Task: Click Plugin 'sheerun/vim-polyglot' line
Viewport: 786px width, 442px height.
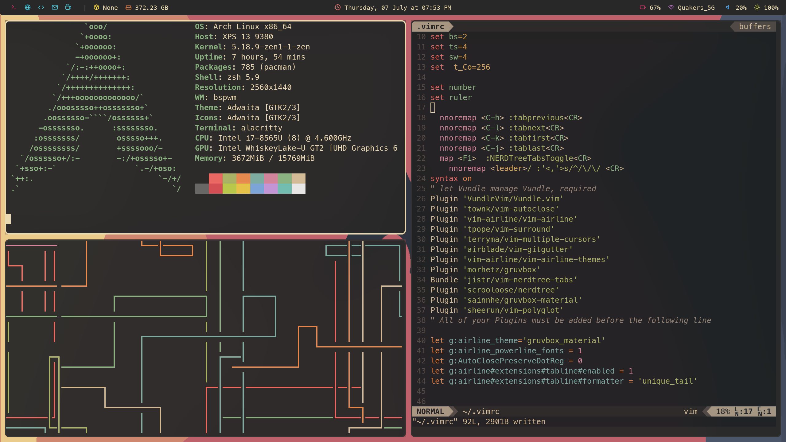Action: tap(497, 310)
